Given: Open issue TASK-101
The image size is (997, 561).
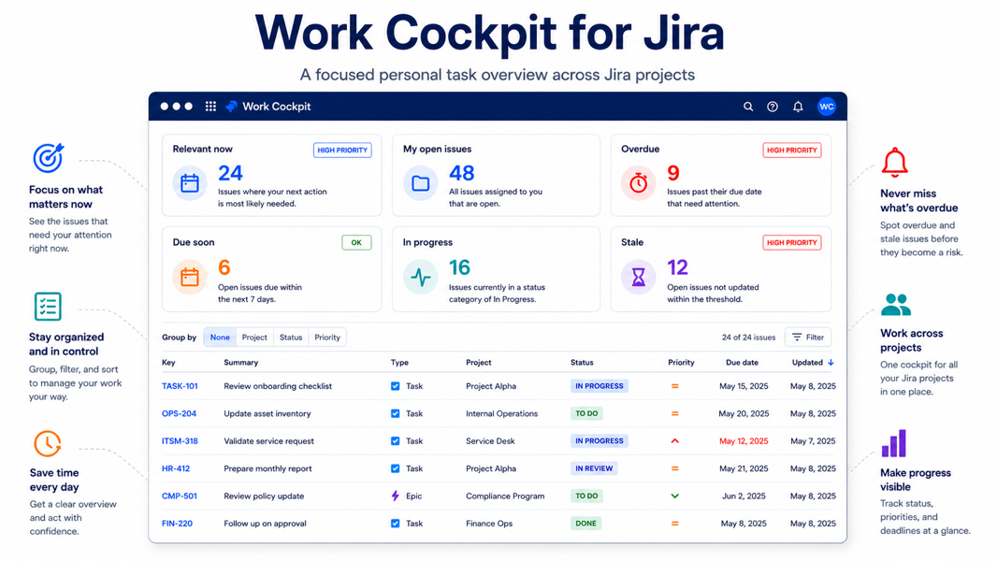Looking at the screenshot, I should [x=180, y=385].
